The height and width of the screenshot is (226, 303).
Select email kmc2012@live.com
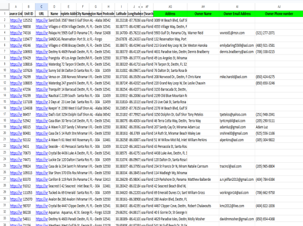pyautogui.click(x=237, y=205)
